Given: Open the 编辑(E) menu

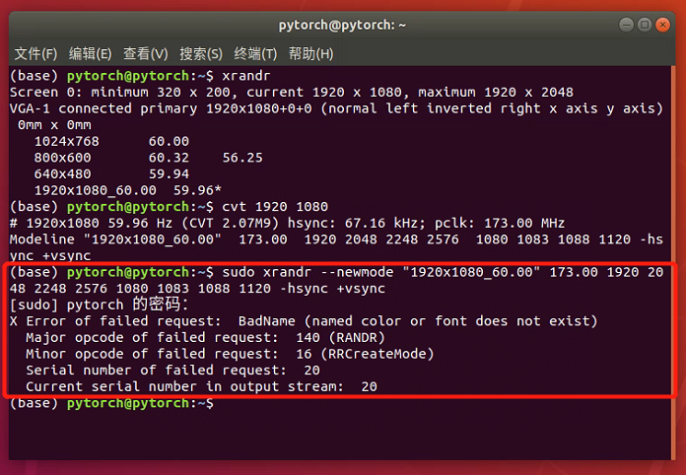Looking at the screenshot, I should (x=90, y=54).
